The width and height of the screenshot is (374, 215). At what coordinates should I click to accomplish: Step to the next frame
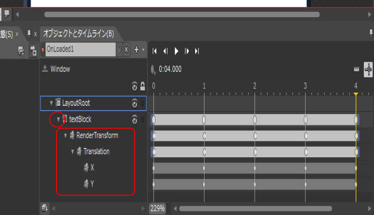187,51
